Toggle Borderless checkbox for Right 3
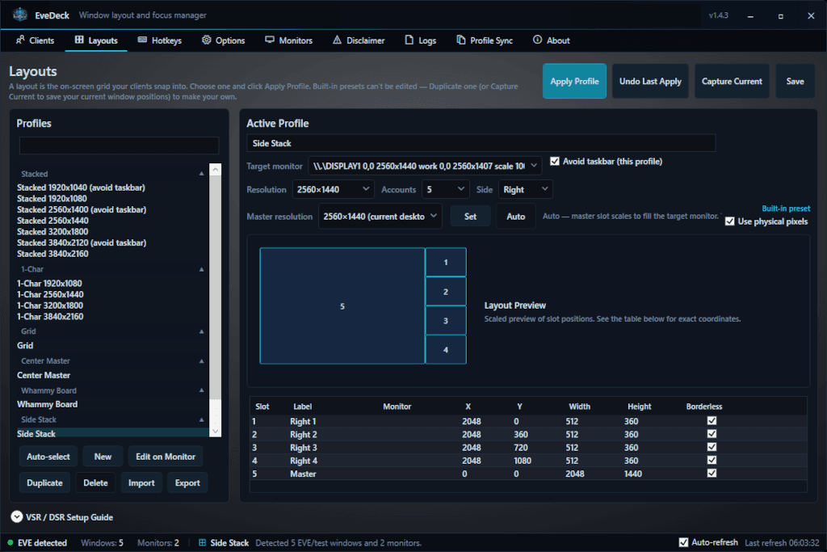This screenshot has width=827, height=552. [712, 447]
